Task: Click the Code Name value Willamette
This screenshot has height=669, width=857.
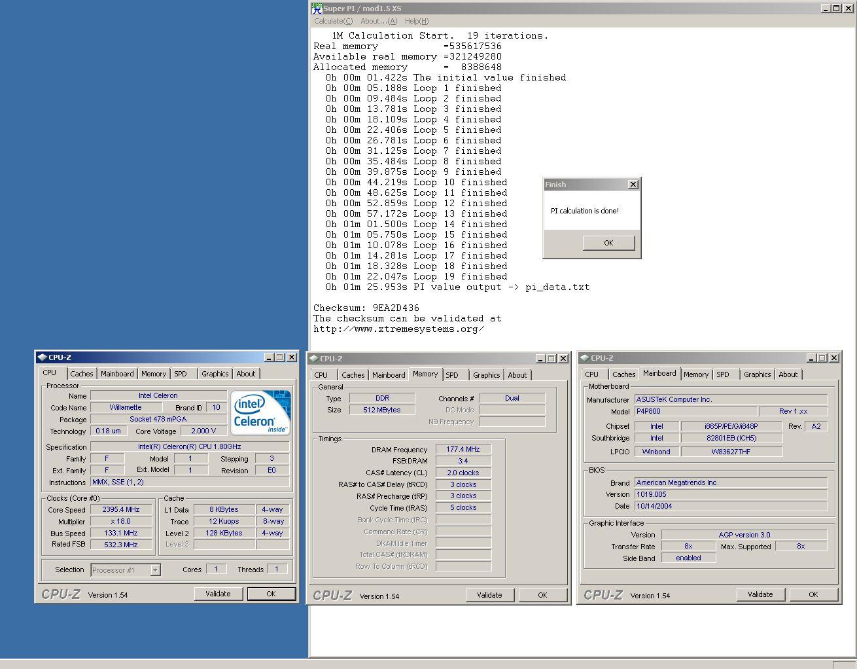Action: 126,407
